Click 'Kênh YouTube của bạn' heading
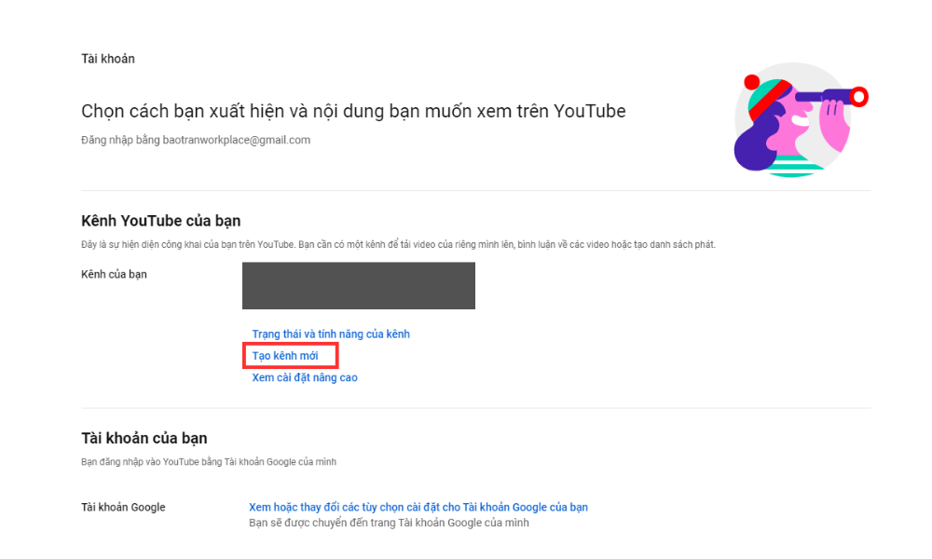The image size is (932, 559). tap(161, 221)
